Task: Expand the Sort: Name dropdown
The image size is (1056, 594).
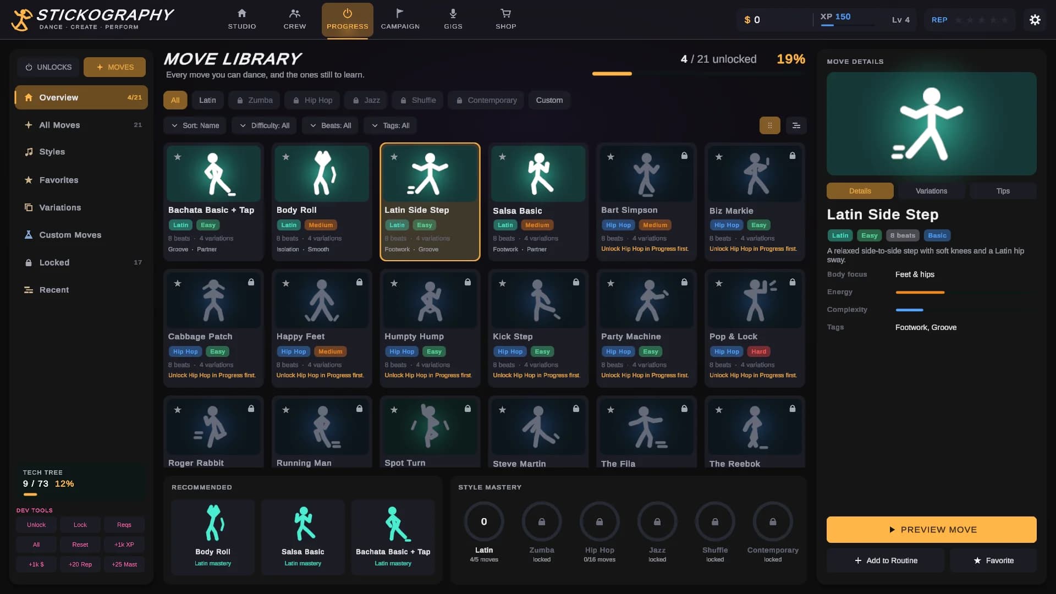Action: (x=195, y=125)
